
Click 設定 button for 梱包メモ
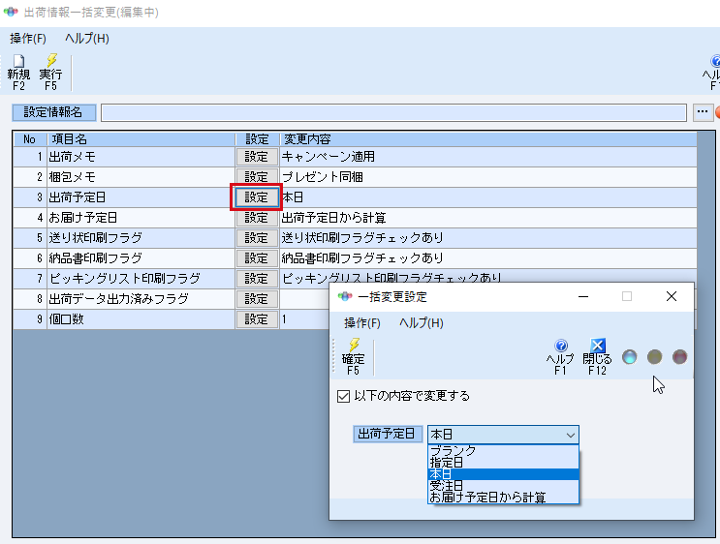256,177
